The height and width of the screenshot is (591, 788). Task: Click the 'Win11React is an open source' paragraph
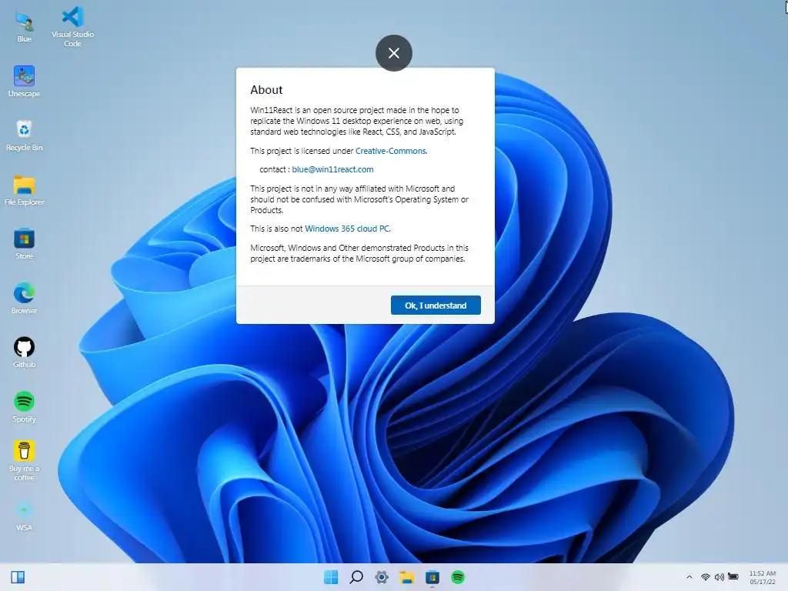[x=357, y=121]
